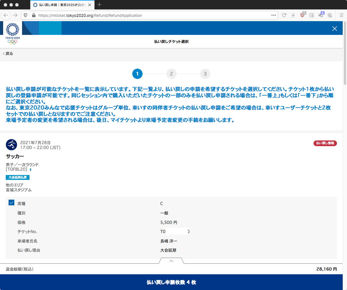Click the 払い戻しチケット選択 page heading

pyautogui.click(x=171, y=41)
